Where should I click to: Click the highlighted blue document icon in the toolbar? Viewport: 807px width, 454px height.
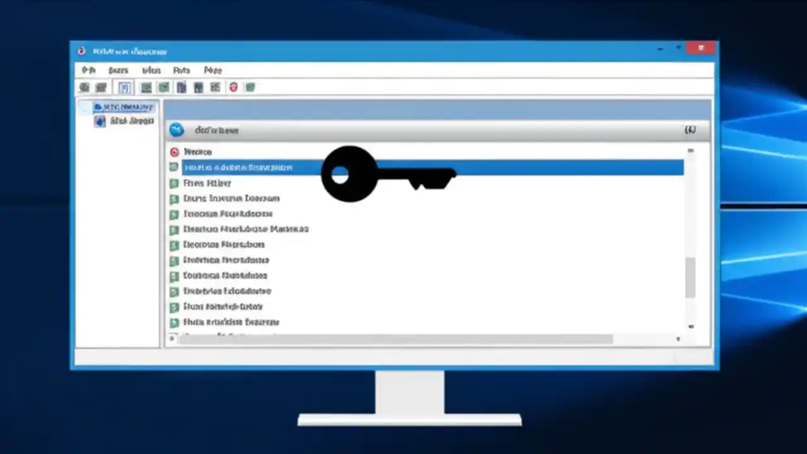coord(124,87)
